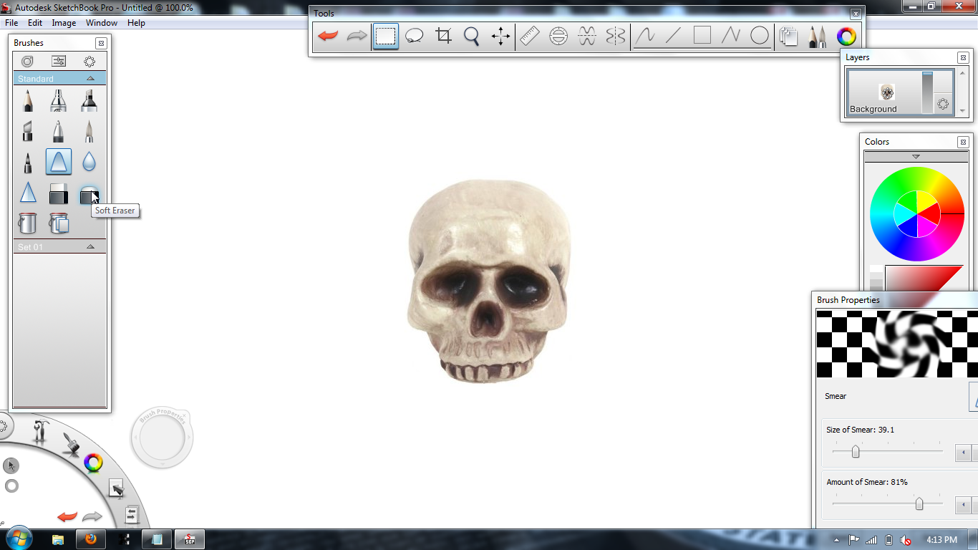
Task: Toggle the French Curve guide
Action: (587, 36)
